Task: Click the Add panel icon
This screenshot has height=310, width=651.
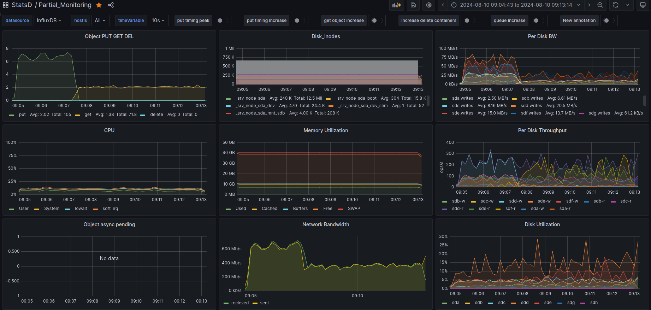Action: click(x=397, y=5)
